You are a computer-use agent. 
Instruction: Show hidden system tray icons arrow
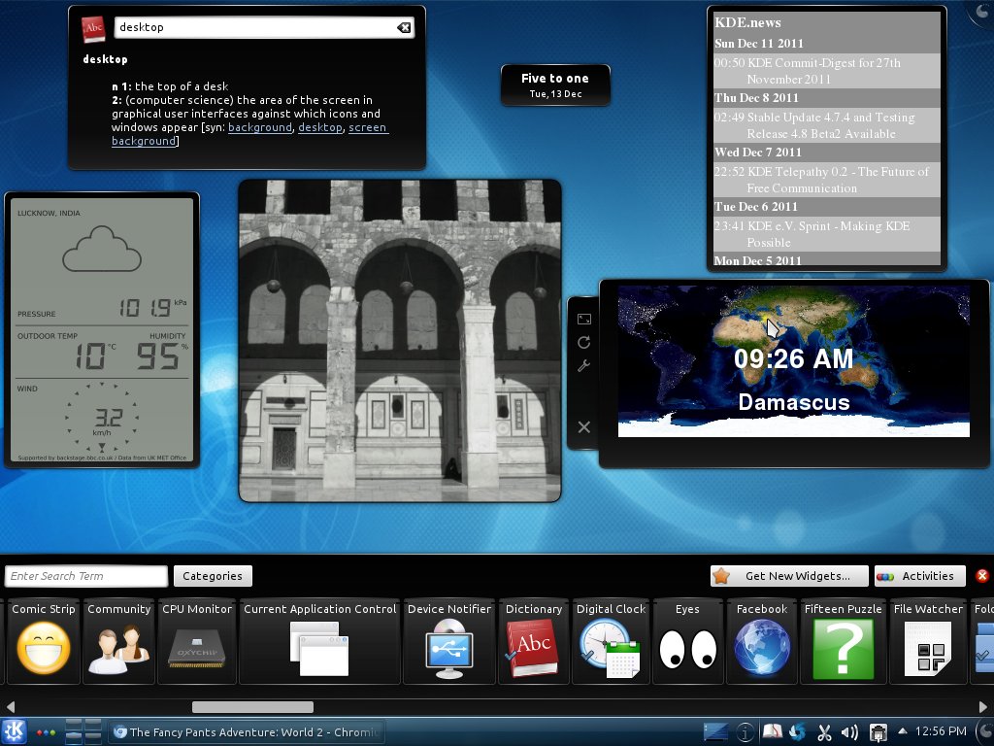coord(902,730)
